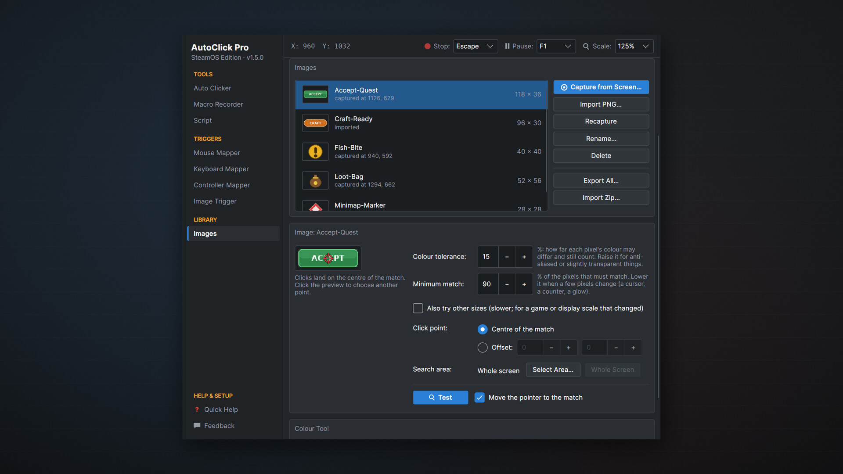Decrease minimum match with minus button
This screenshot has height=474, width=843.
pos(507,284)
